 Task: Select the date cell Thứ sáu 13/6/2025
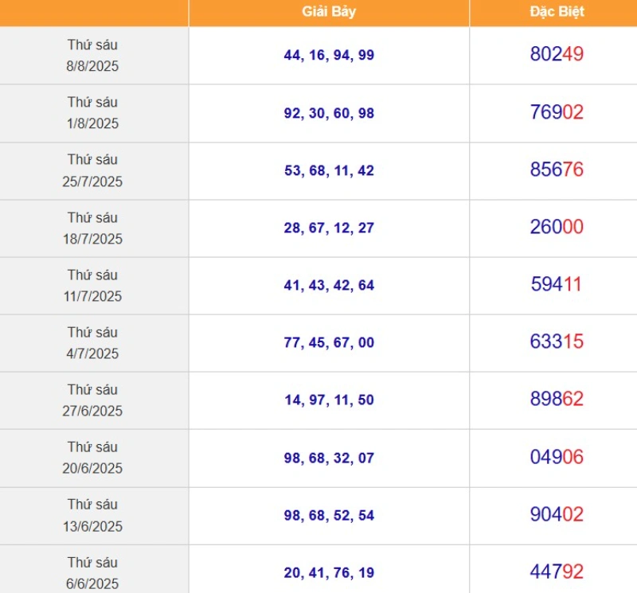point(92,515)
